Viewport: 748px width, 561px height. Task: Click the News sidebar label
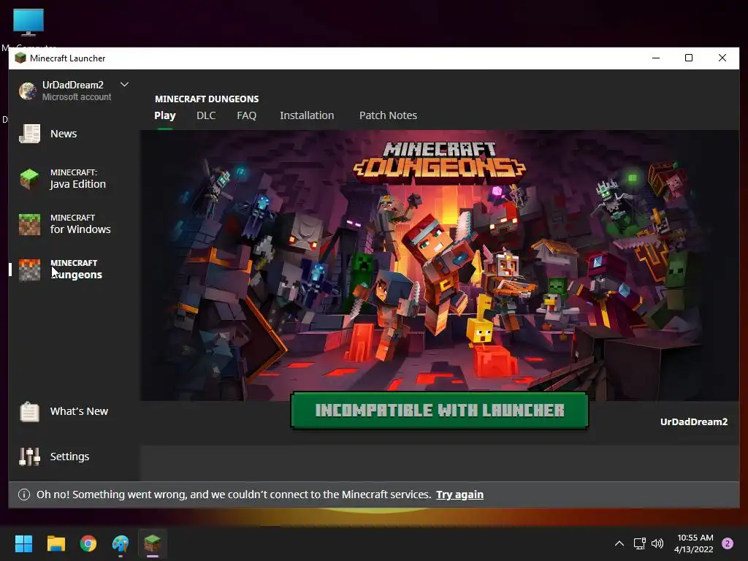point(64,134)
